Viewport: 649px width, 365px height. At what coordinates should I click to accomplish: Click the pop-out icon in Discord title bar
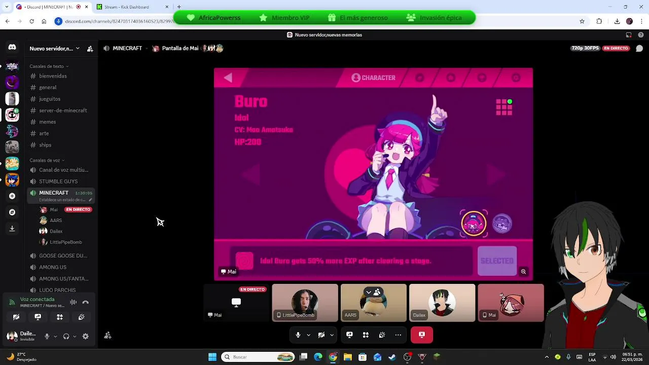pos(629,35)
